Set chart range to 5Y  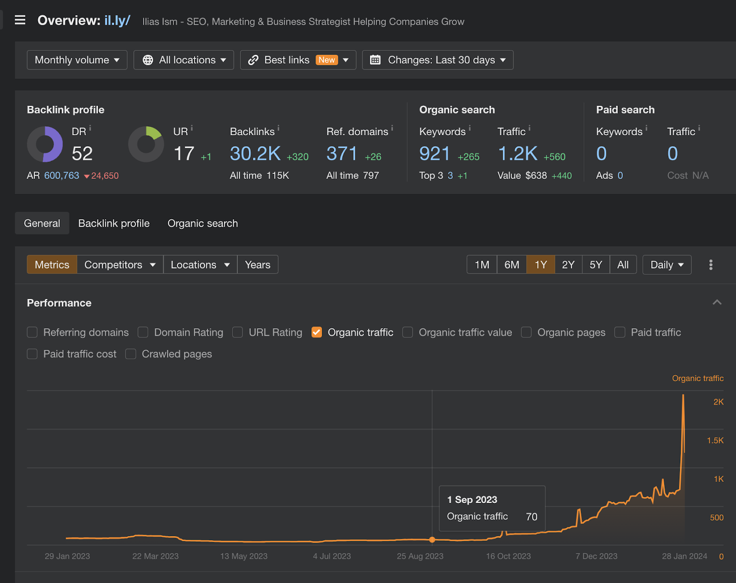point(596,265)
